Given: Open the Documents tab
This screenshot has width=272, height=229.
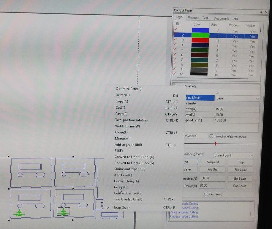Looking at the screenshot, I should (x=221, y=18).
